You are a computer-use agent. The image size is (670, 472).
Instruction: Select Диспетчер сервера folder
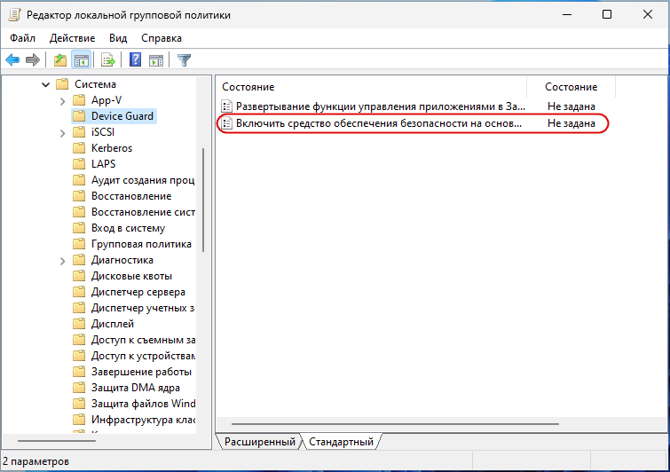138,292
